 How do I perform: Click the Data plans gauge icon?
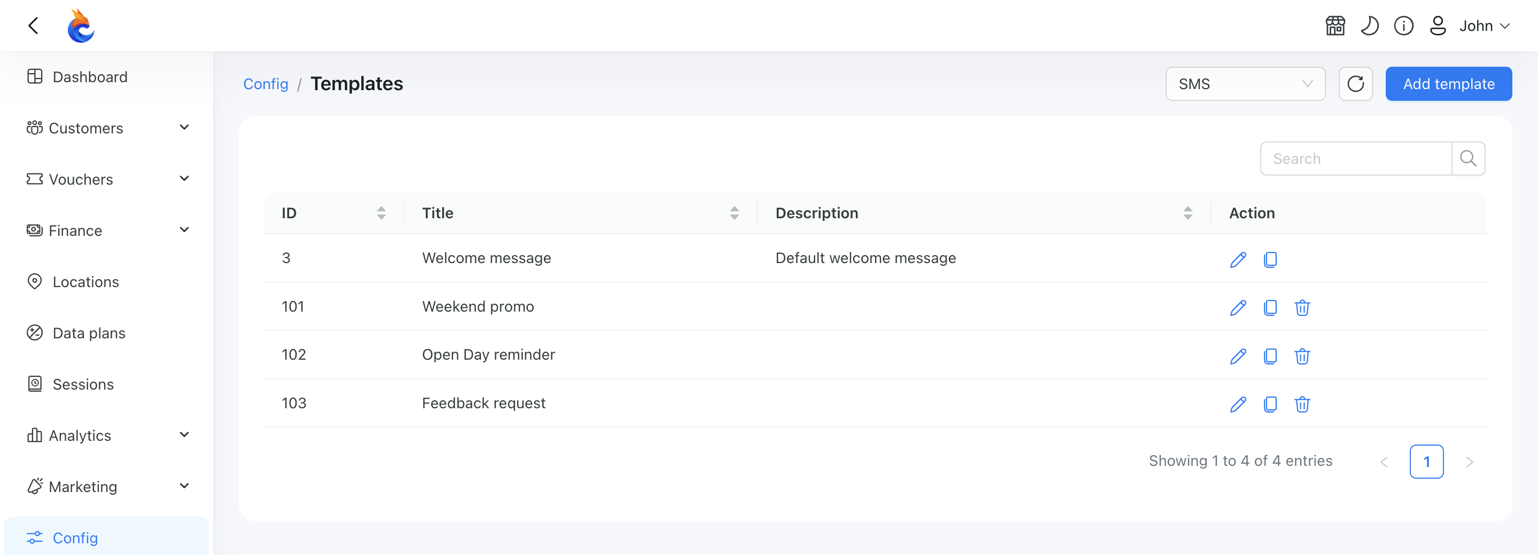coord(35,332)
